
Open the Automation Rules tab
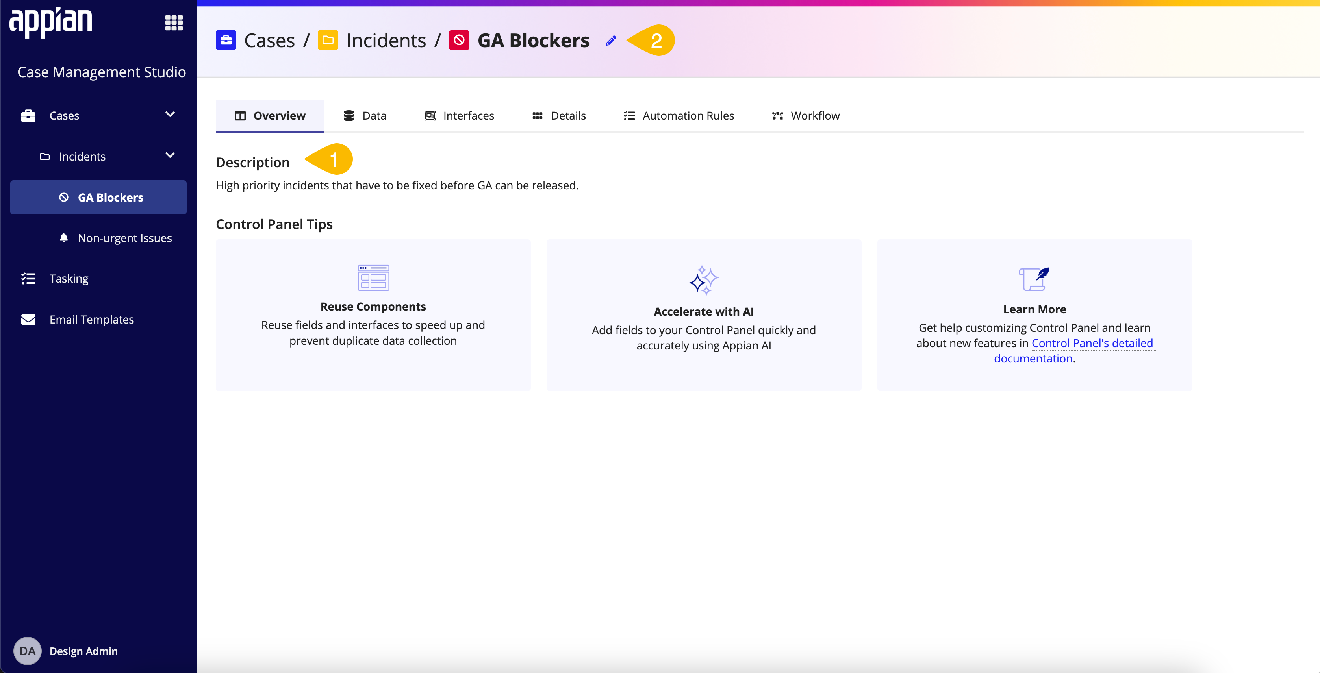679,116
